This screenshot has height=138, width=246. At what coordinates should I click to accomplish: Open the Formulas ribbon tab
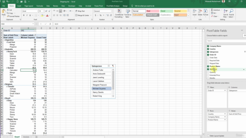pyautogui.click(x=40, y=6)
